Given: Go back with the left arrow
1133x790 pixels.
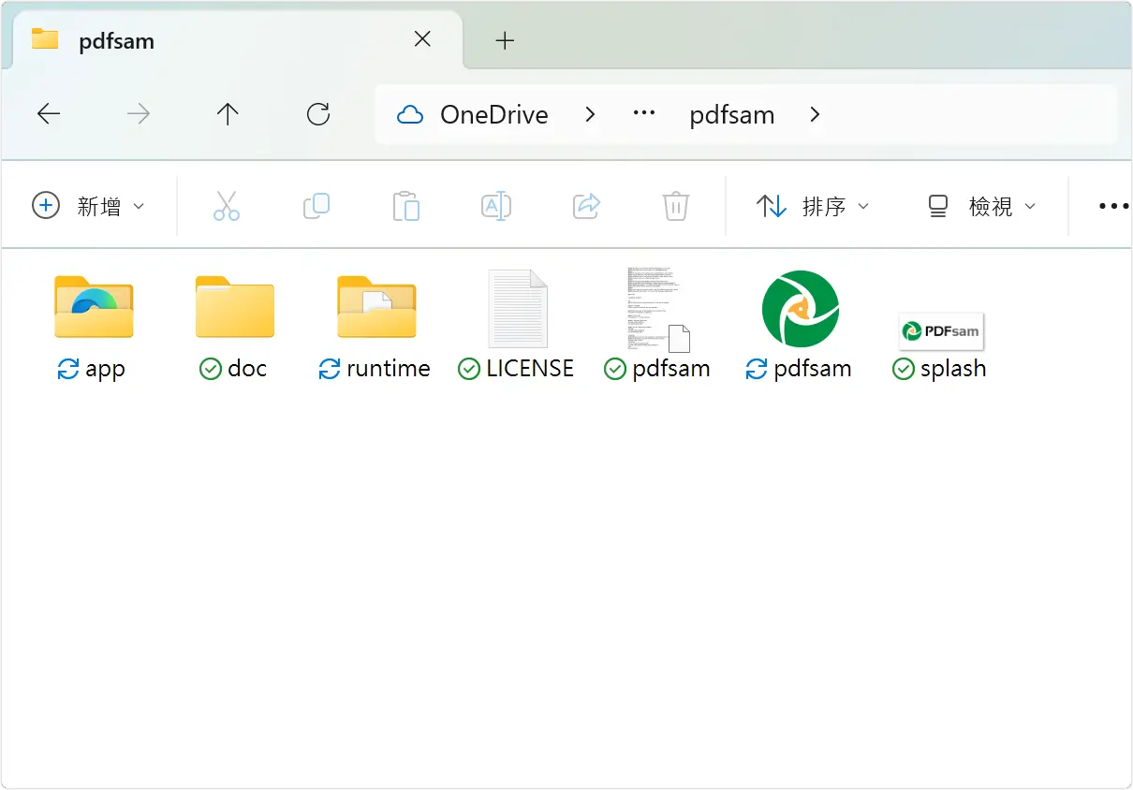Looking at the screenshot, I should coord(49,114).
